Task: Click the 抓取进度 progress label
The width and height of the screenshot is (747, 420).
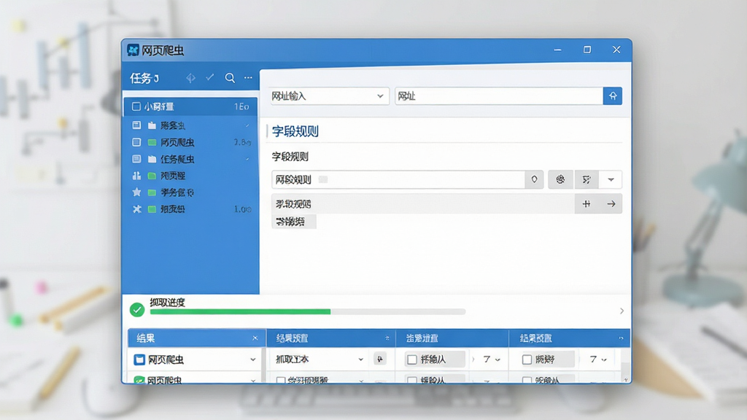Action: pos(167,303)
